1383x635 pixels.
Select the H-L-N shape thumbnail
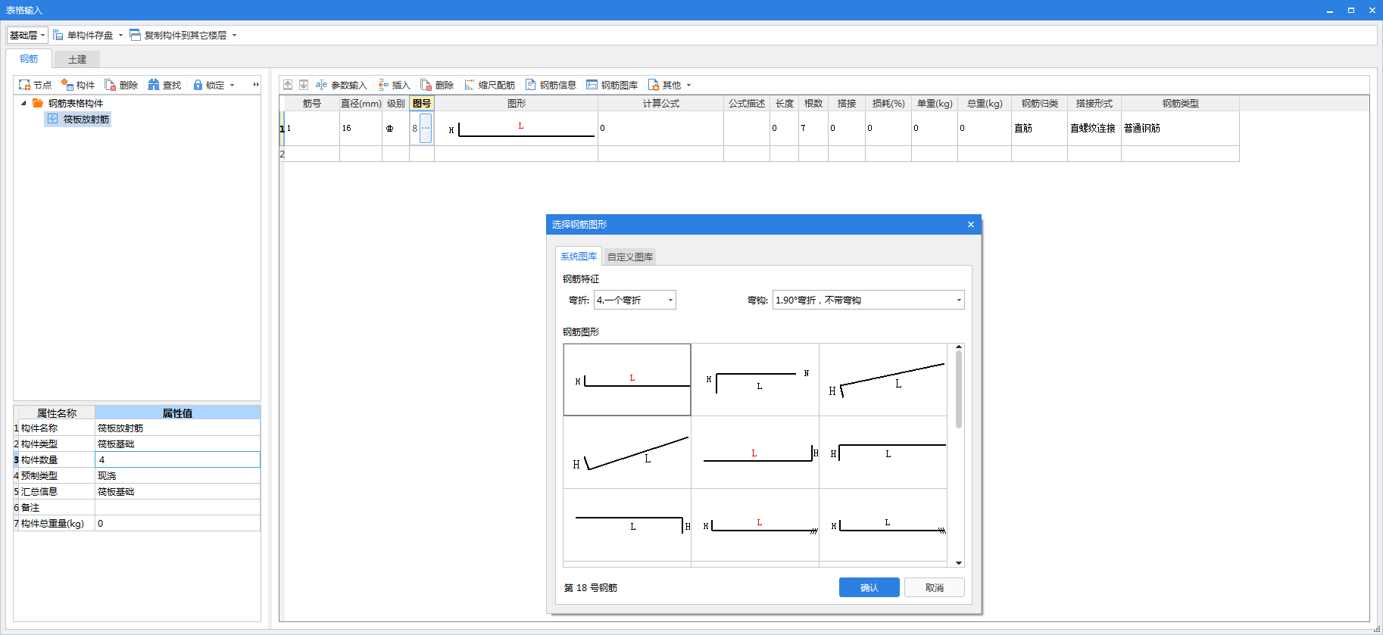(755, 380)
